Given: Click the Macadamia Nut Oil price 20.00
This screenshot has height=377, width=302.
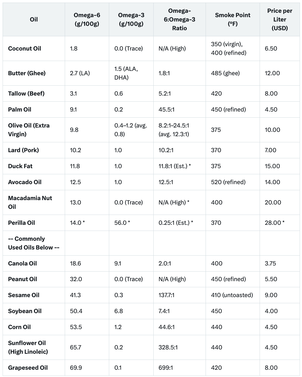Looking at the screenshot, I should click(x=273, y=202).
